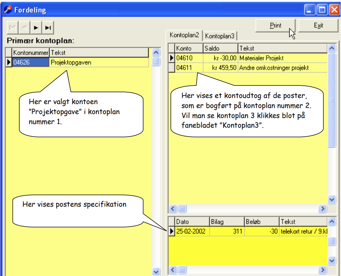Select Bilag value 311 cell
Viewport: 341px width, 276px height.
[227, 231]
